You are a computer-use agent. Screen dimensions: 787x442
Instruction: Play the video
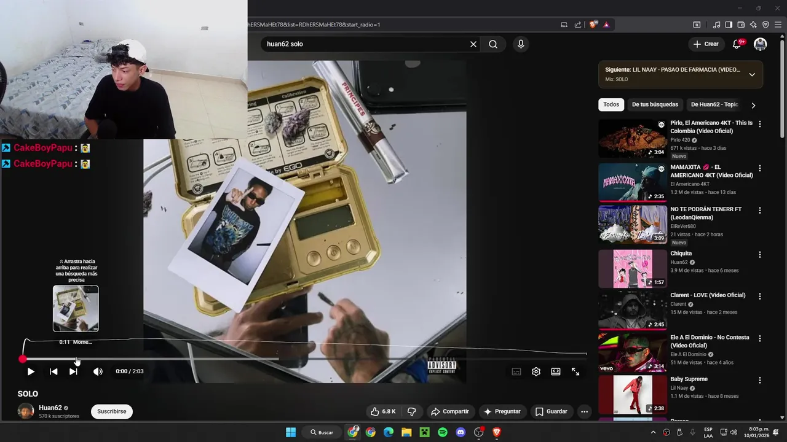coord(31,371)
